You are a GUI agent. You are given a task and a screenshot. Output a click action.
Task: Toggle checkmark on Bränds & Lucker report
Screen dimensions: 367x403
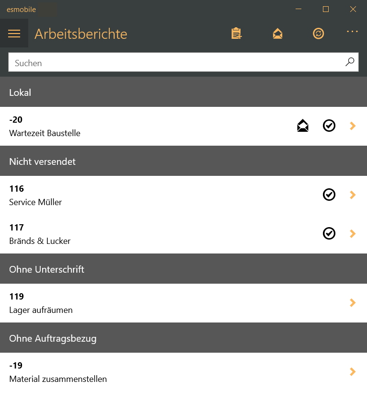pos(329,233)
